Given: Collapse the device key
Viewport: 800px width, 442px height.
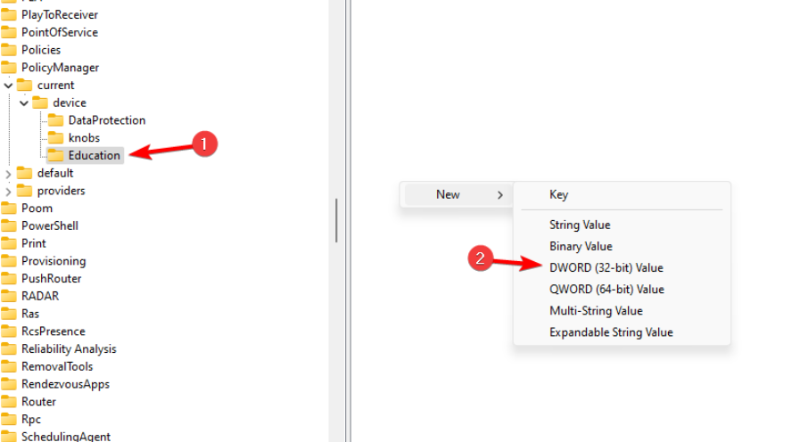Looking at the screenshot, I should click(x=24, y=103).
